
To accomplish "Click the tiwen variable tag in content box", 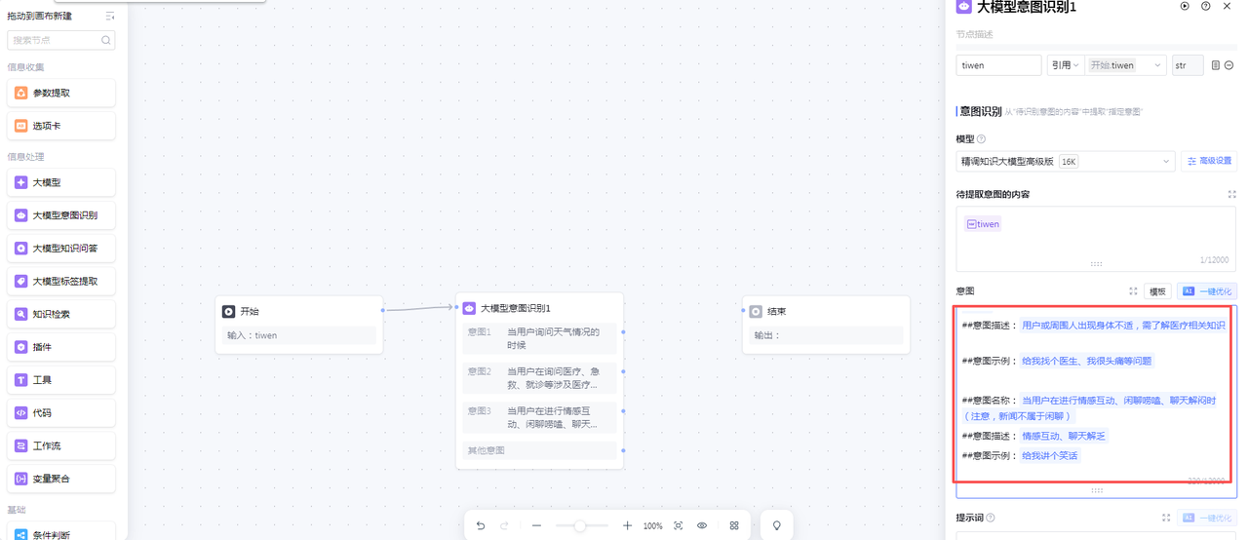I will click(983, 224).
